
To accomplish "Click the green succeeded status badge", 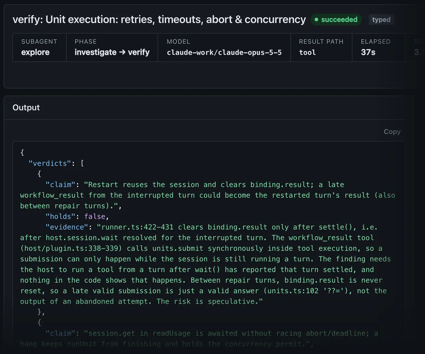I will pyautogui.click(x=336, y=20).
